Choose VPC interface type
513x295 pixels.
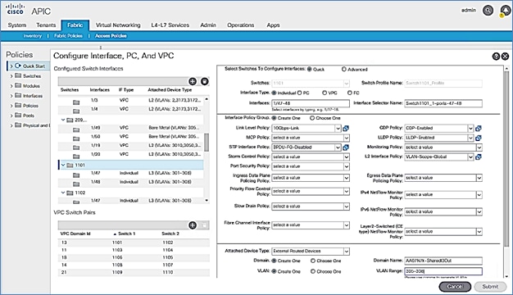click(x=325, y=93)
